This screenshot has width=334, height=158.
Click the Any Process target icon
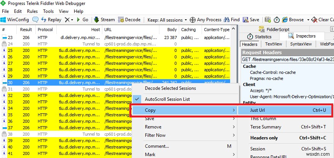pyautogui.click(x=192, y=20)
